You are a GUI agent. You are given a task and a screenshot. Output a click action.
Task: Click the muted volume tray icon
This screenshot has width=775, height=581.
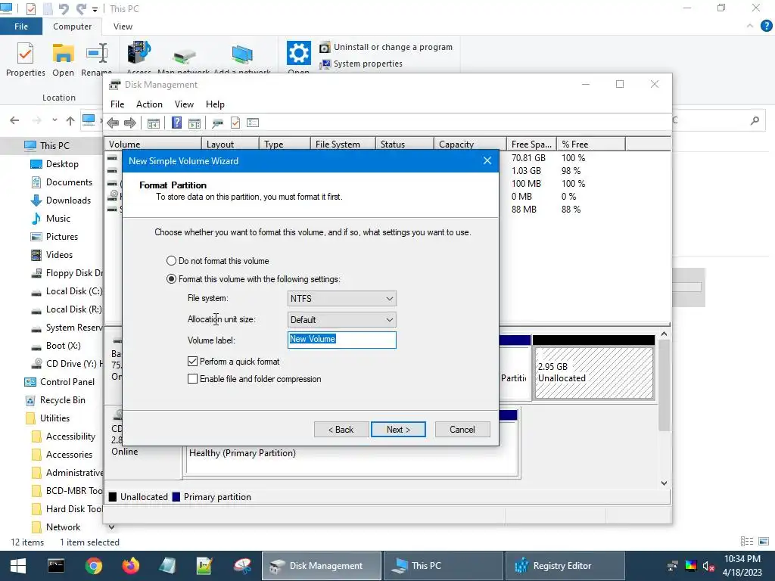(x=708, y=566)
